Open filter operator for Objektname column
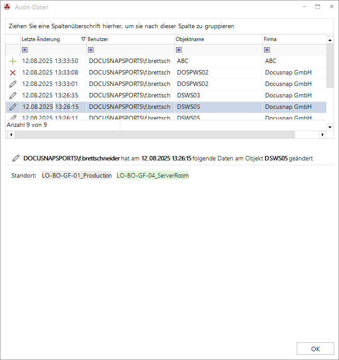Viewport: 339px width, 360px height. click(x=179, y=50)
